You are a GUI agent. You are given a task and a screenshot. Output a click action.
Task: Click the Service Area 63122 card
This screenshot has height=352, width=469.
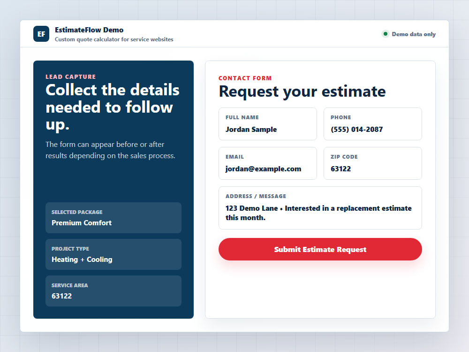pyautogui.click(x=113, y=291)
